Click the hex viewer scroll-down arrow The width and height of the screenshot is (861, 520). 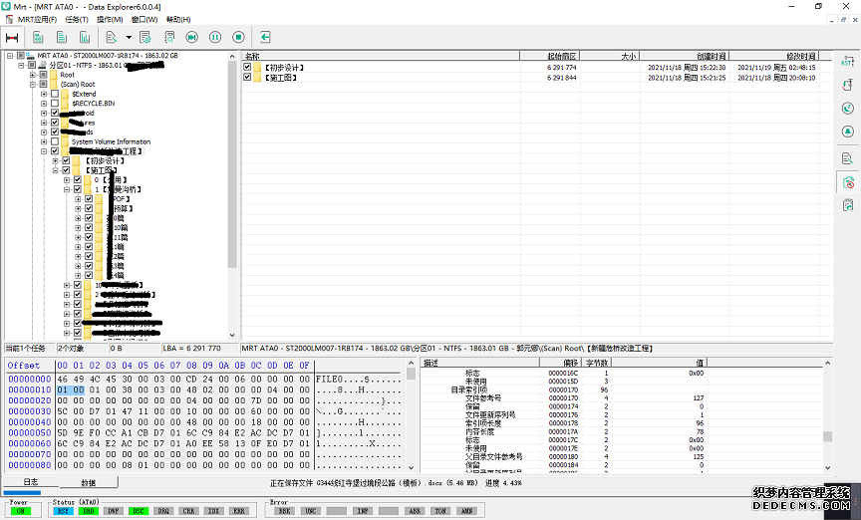pos(411,468)
